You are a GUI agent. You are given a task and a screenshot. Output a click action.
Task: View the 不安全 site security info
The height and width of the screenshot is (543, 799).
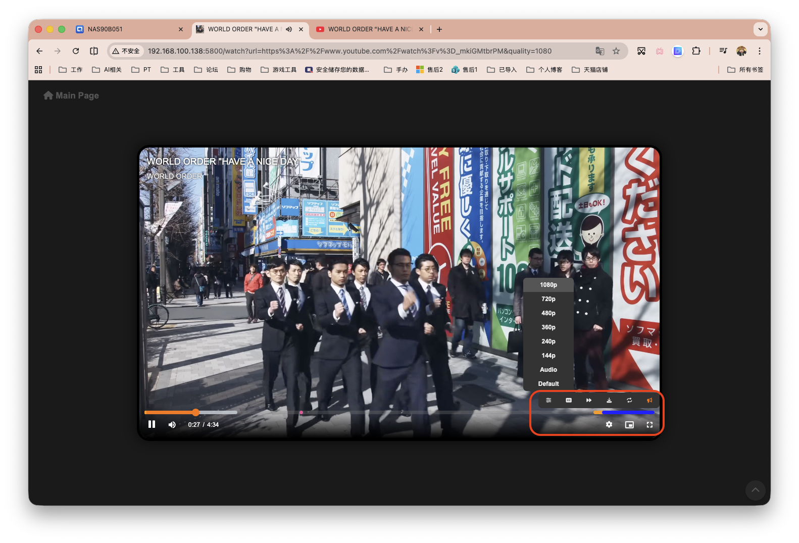pos(126,51)
